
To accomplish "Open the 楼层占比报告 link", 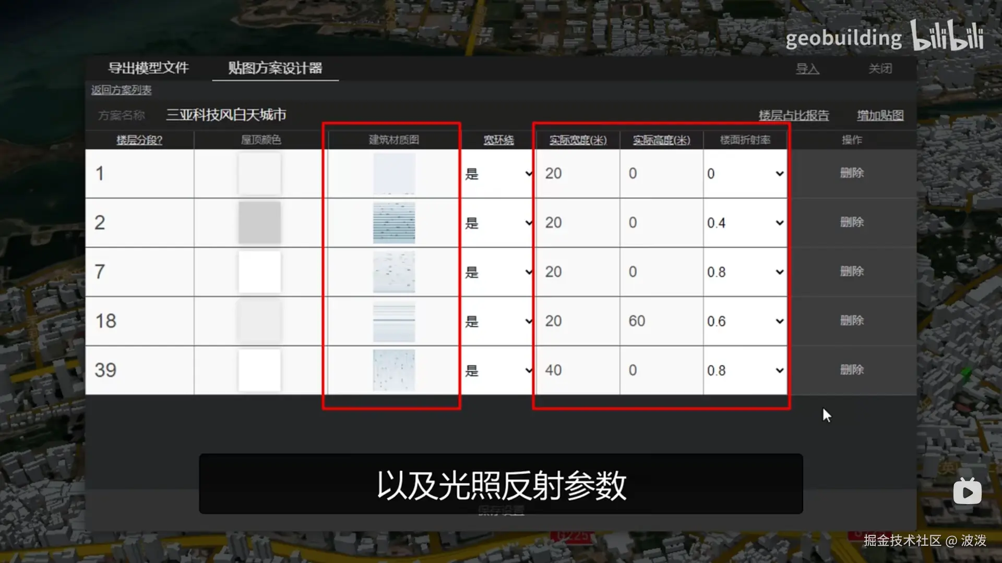I will point(793,115).
